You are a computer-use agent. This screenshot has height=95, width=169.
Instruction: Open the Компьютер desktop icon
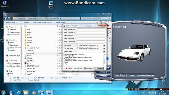pos(4,4)
